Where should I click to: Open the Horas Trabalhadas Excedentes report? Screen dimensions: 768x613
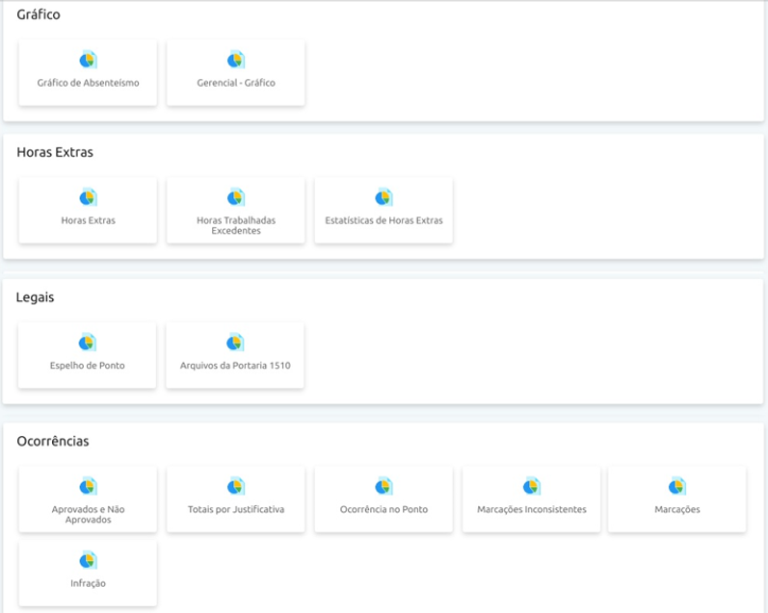[x=236, y=211]
